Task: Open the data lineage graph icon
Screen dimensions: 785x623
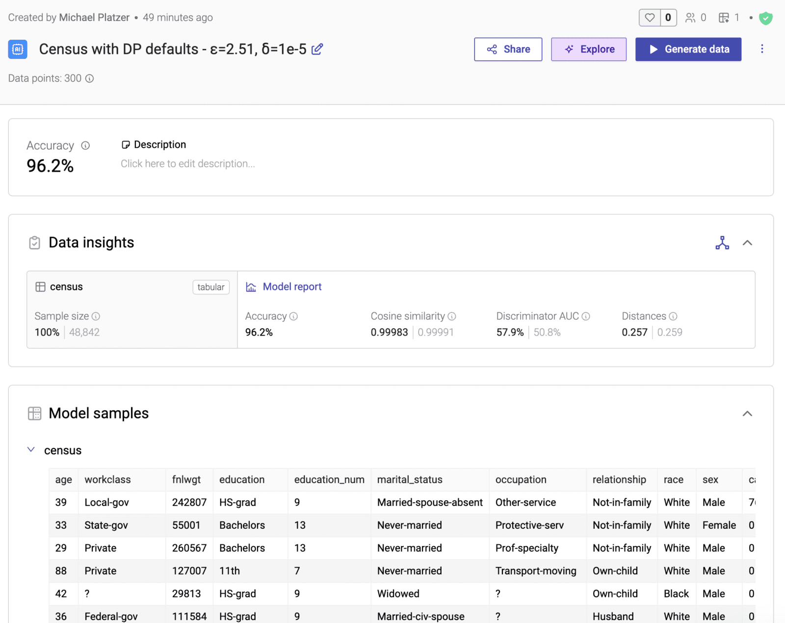Action: (x=722, y=243)
